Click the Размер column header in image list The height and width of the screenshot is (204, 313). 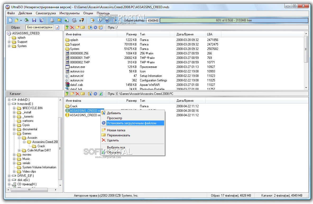click(131, 34)
